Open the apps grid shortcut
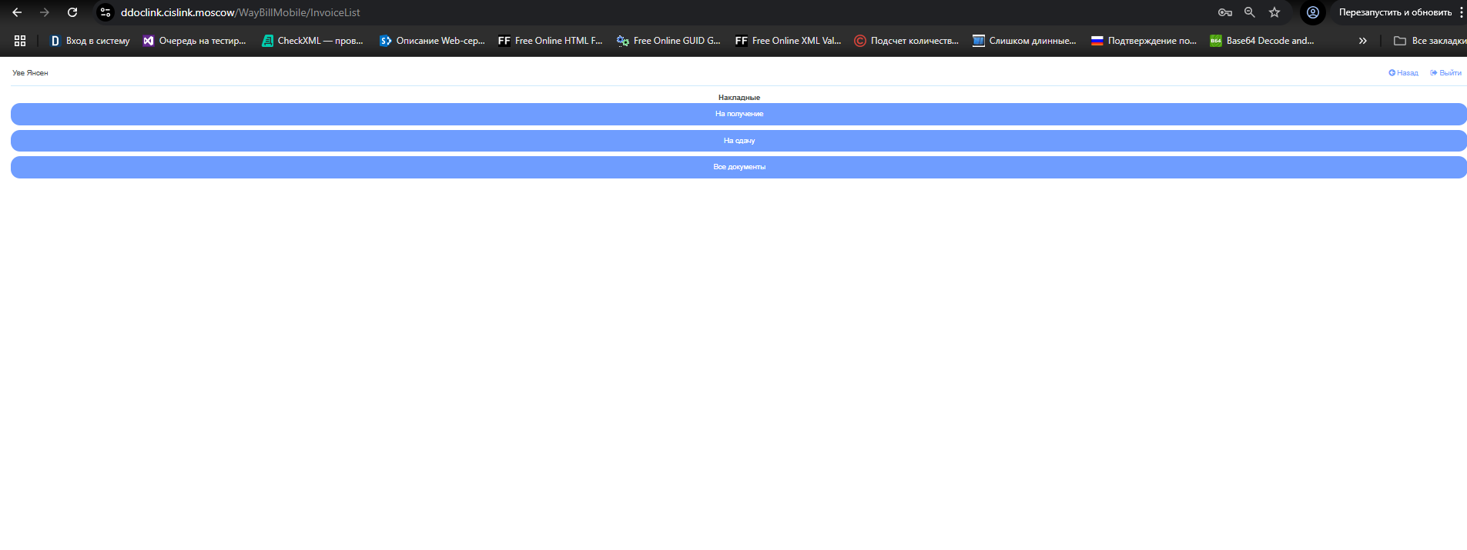1467x550 pixels. 20,41
